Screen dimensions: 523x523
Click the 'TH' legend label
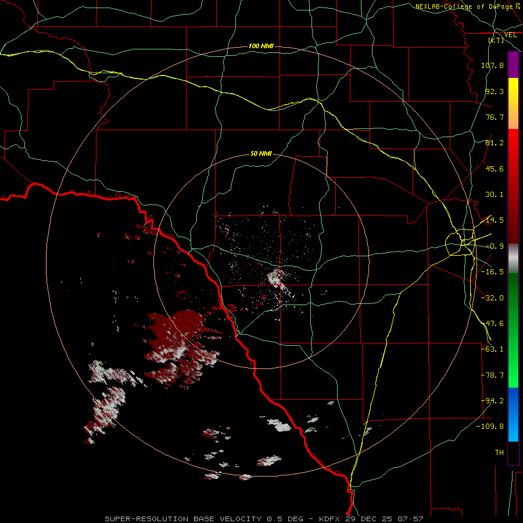coord(499,453)
